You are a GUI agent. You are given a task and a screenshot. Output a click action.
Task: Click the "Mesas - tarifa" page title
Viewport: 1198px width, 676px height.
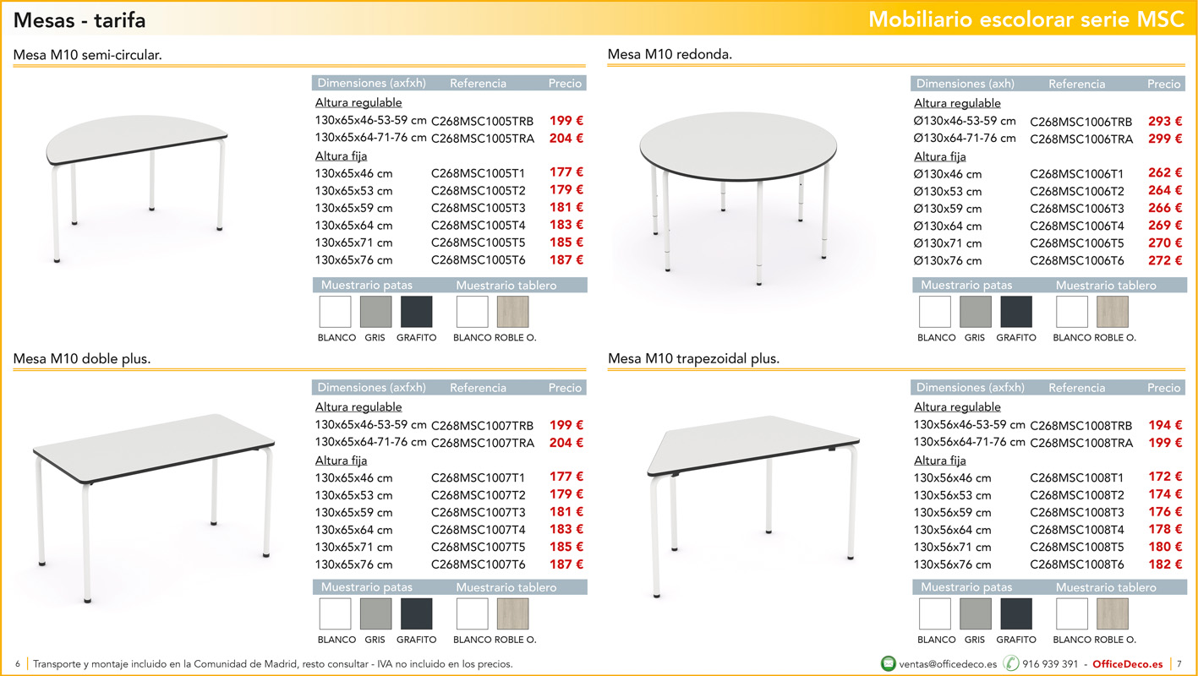[79, 19]
